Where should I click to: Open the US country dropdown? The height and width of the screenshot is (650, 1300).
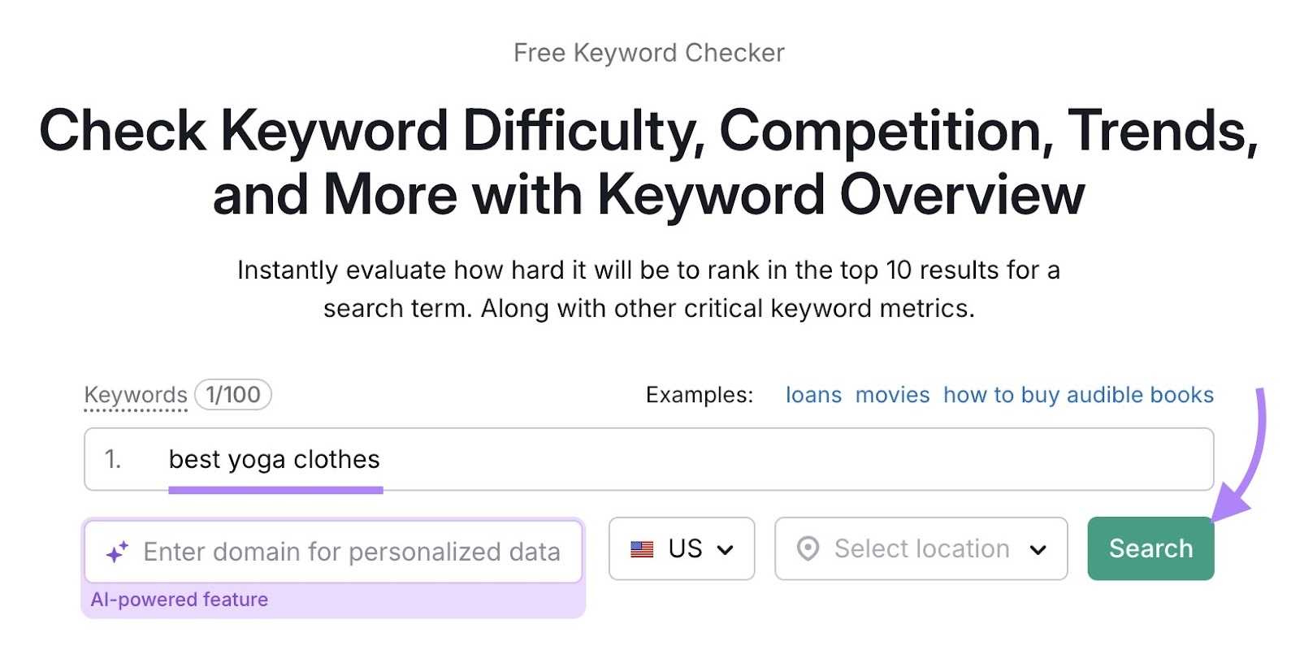click(681, 549)
